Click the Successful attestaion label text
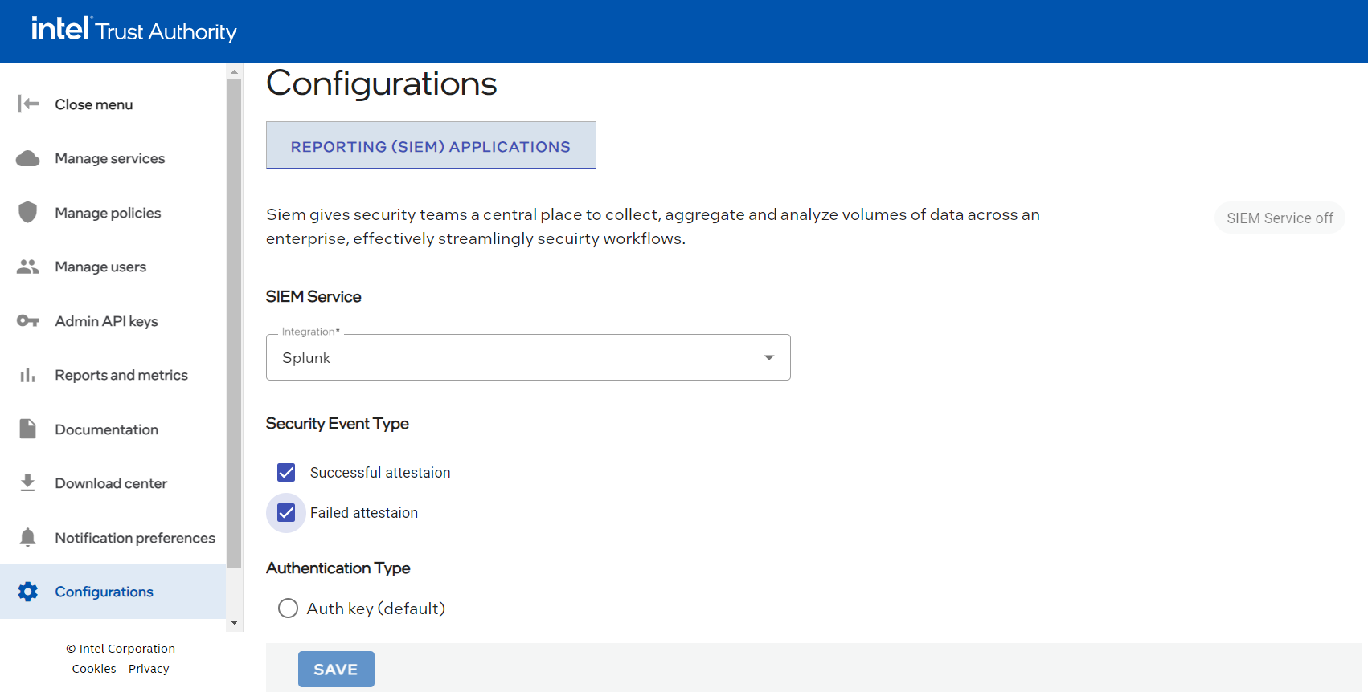 380,472
